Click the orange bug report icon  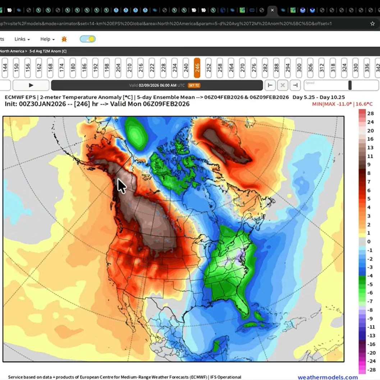pyautogui.click(x=64, y=39)
